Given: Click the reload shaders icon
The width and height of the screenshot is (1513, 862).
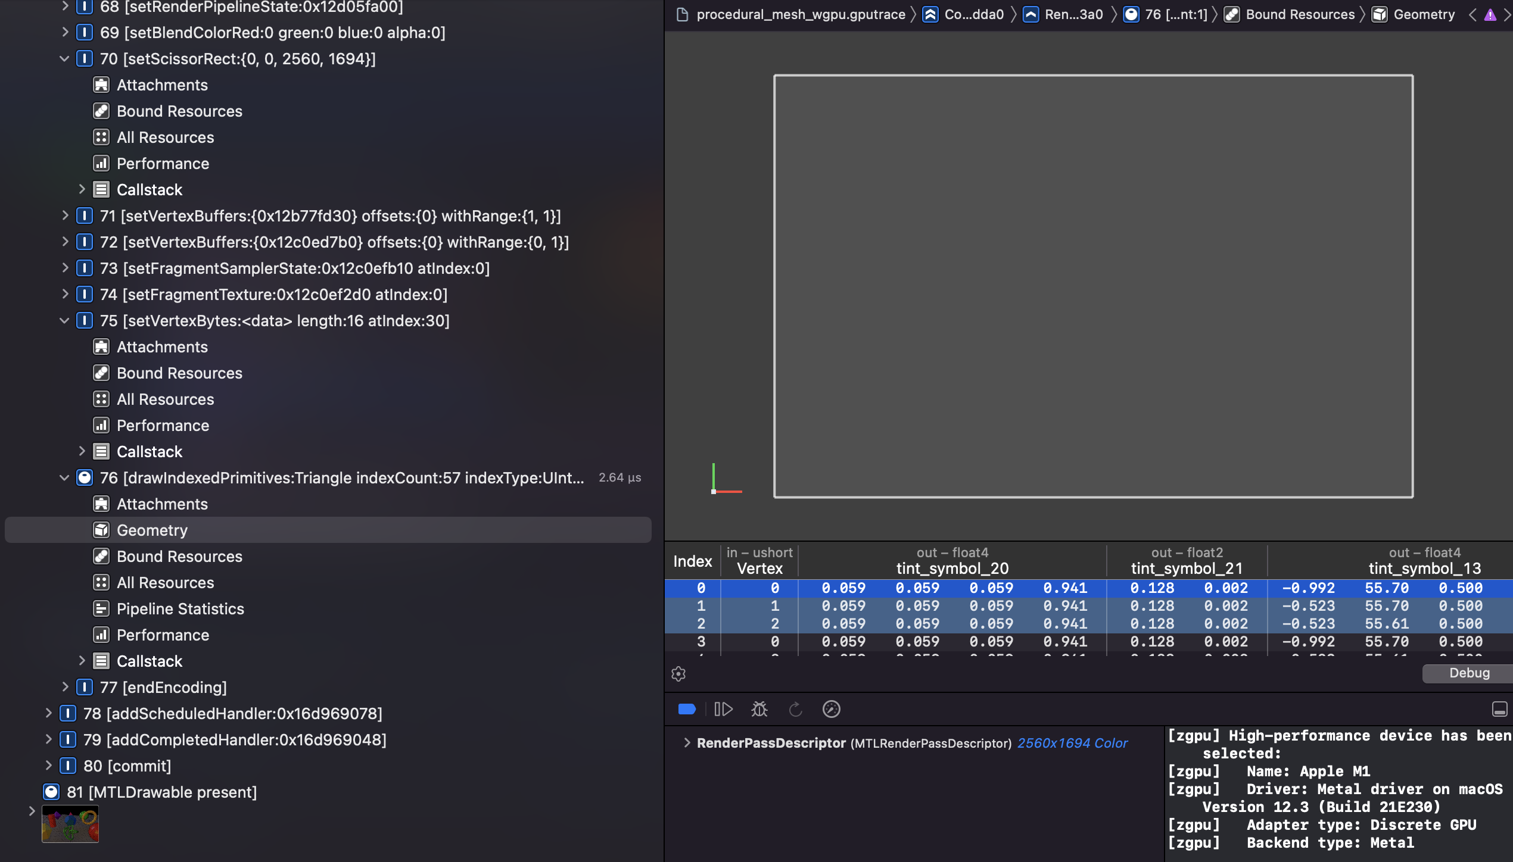Looking at the screenshot, I should [x=795, y=709].
